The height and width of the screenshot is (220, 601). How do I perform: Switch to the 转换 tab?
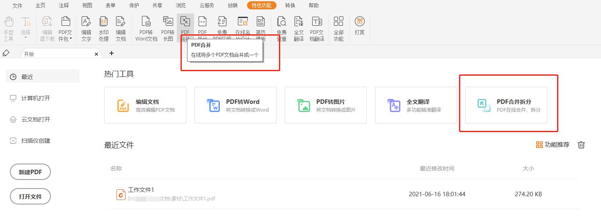(290, 6)
